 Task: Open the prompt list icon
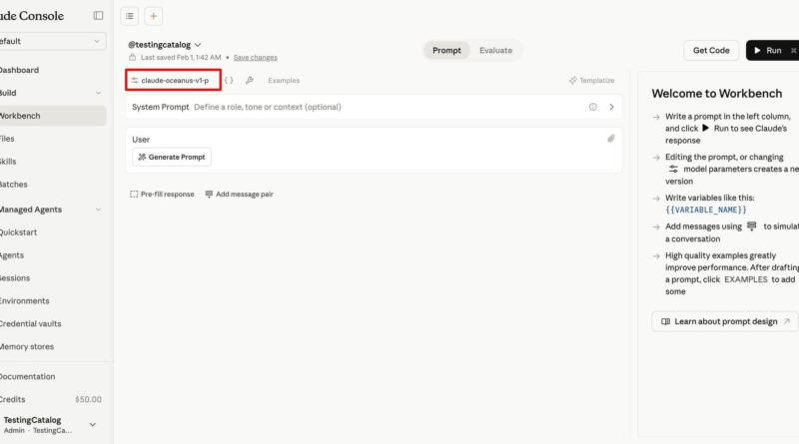tap(130, 16)
